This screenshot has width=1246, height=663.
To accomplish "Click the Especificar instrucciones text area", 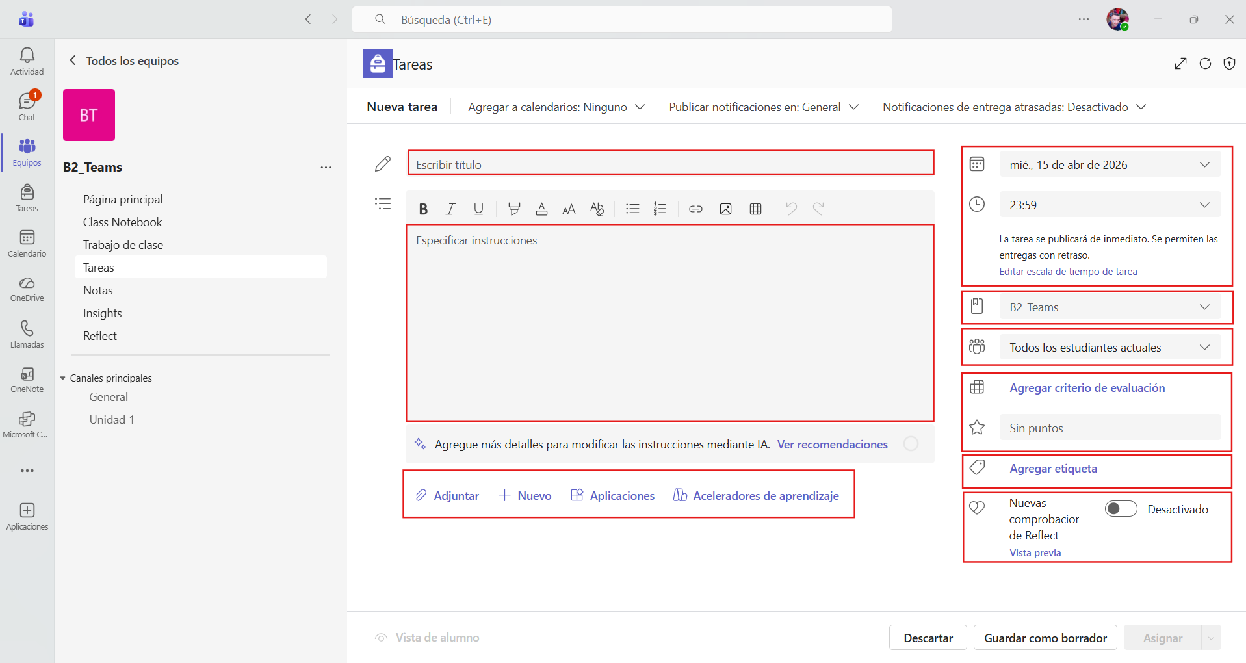I will [670, 323].
